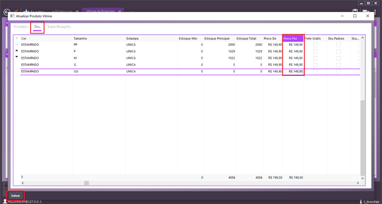Close the Atualizar Produto Vitrine dialog
Image resolution: width=382 pixels, height=204 pixels.
[368, 16]
